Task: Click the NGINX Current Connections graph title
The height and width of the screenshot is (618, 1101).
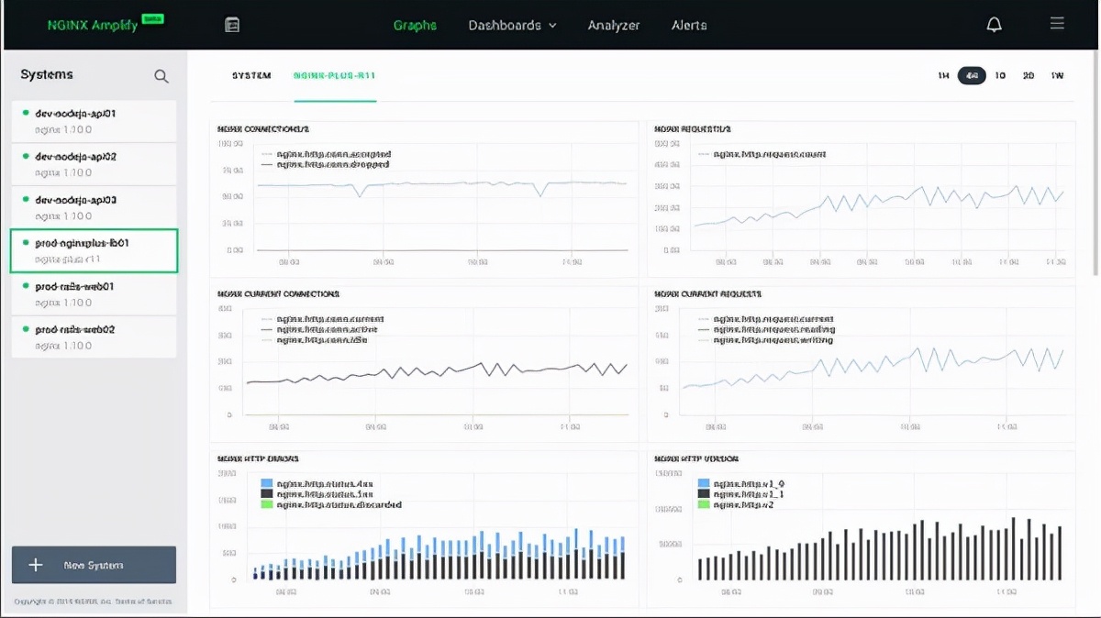Action: click(278, 294)
